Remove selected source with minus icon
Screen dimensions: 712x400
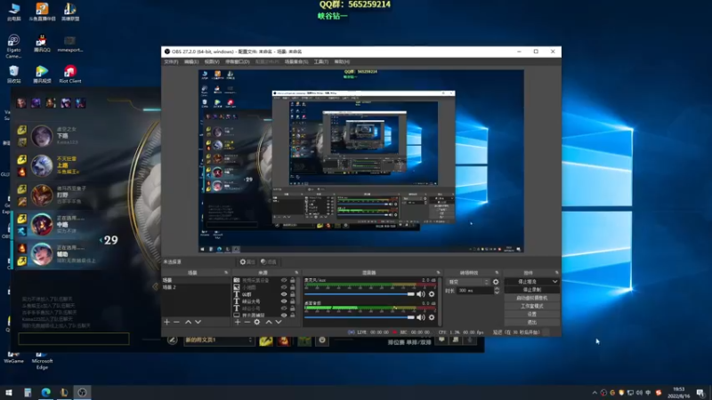point(247,322)
